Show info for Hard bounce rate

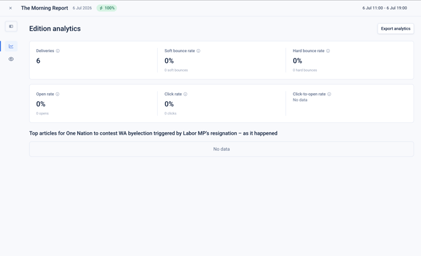click(x=328, y=51)
